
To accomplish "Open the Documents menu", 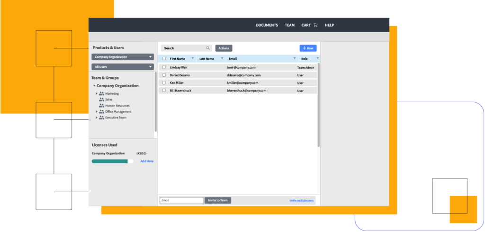I will click(267, 25).
